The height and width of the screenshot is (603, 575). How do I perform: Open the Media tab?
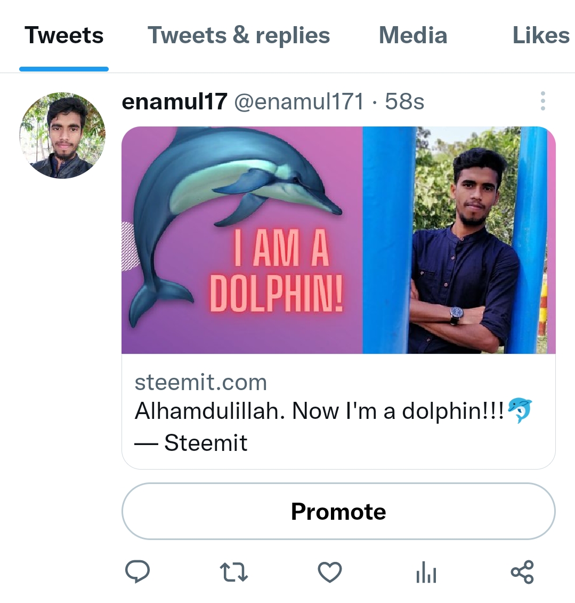pyautogui.click(x=413, y=35)
